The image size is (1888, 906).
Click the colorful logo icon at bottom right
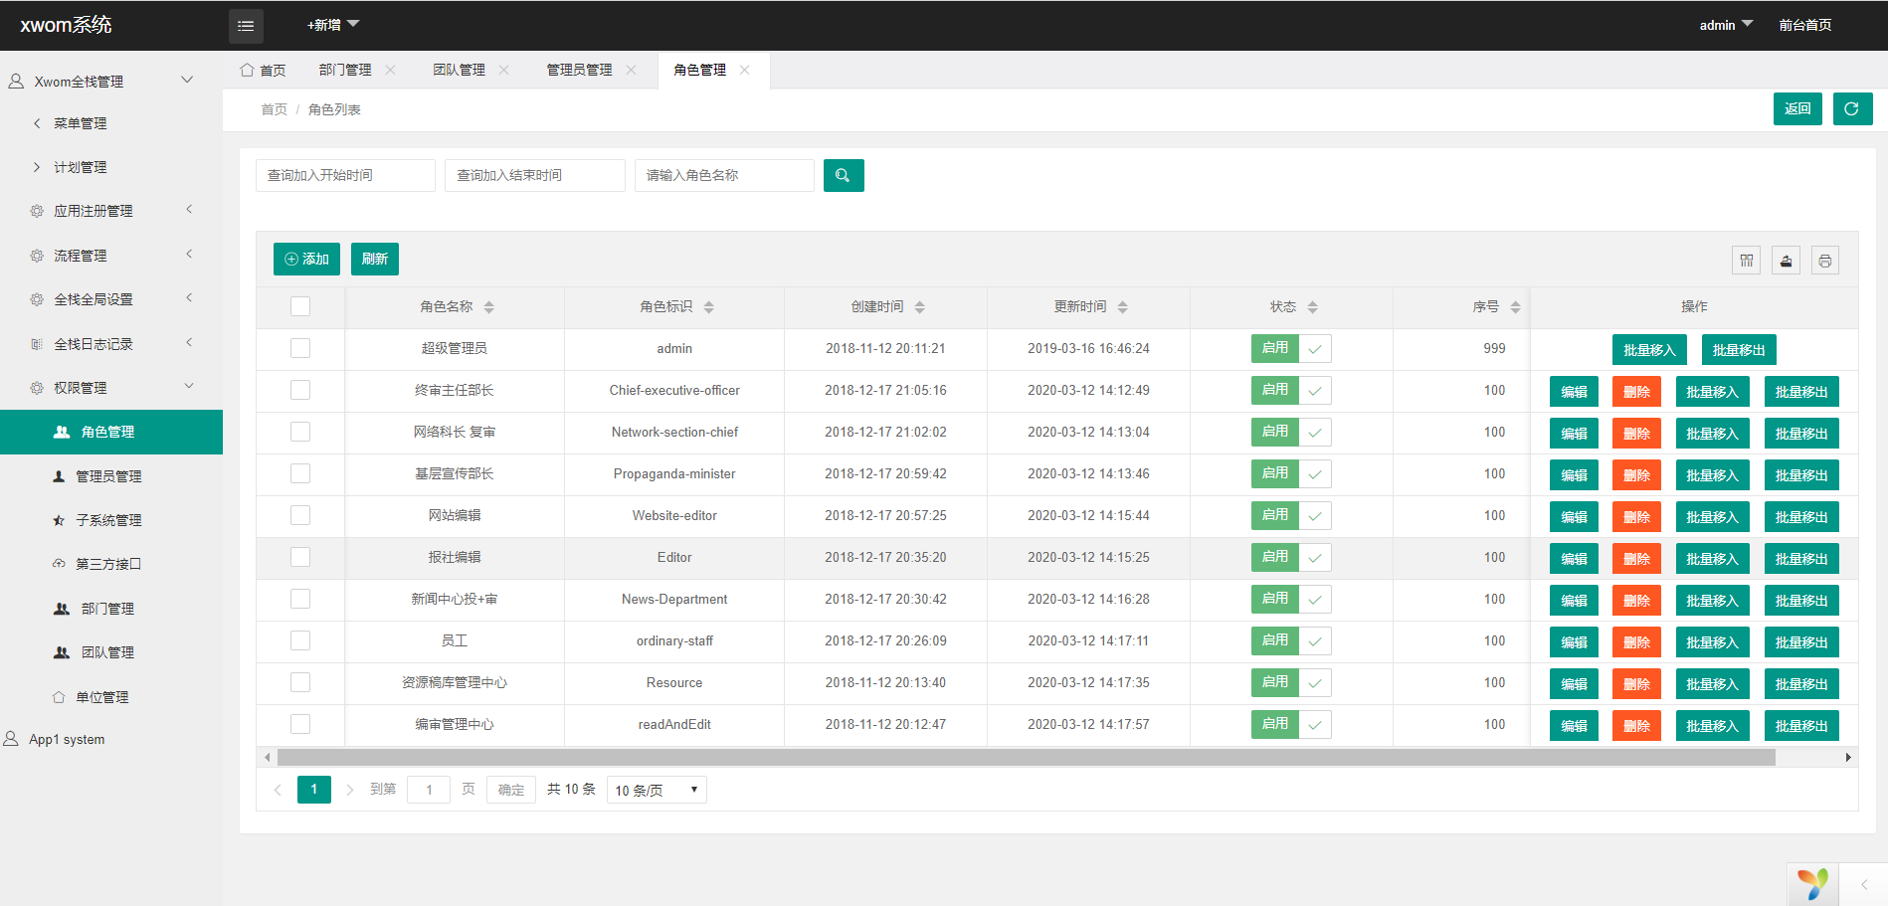click(1812, 883)
